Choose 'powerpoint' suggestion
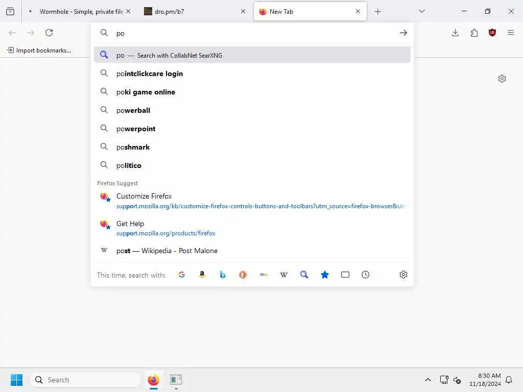This screenshot has width=523, height=392. pos(252,128)
